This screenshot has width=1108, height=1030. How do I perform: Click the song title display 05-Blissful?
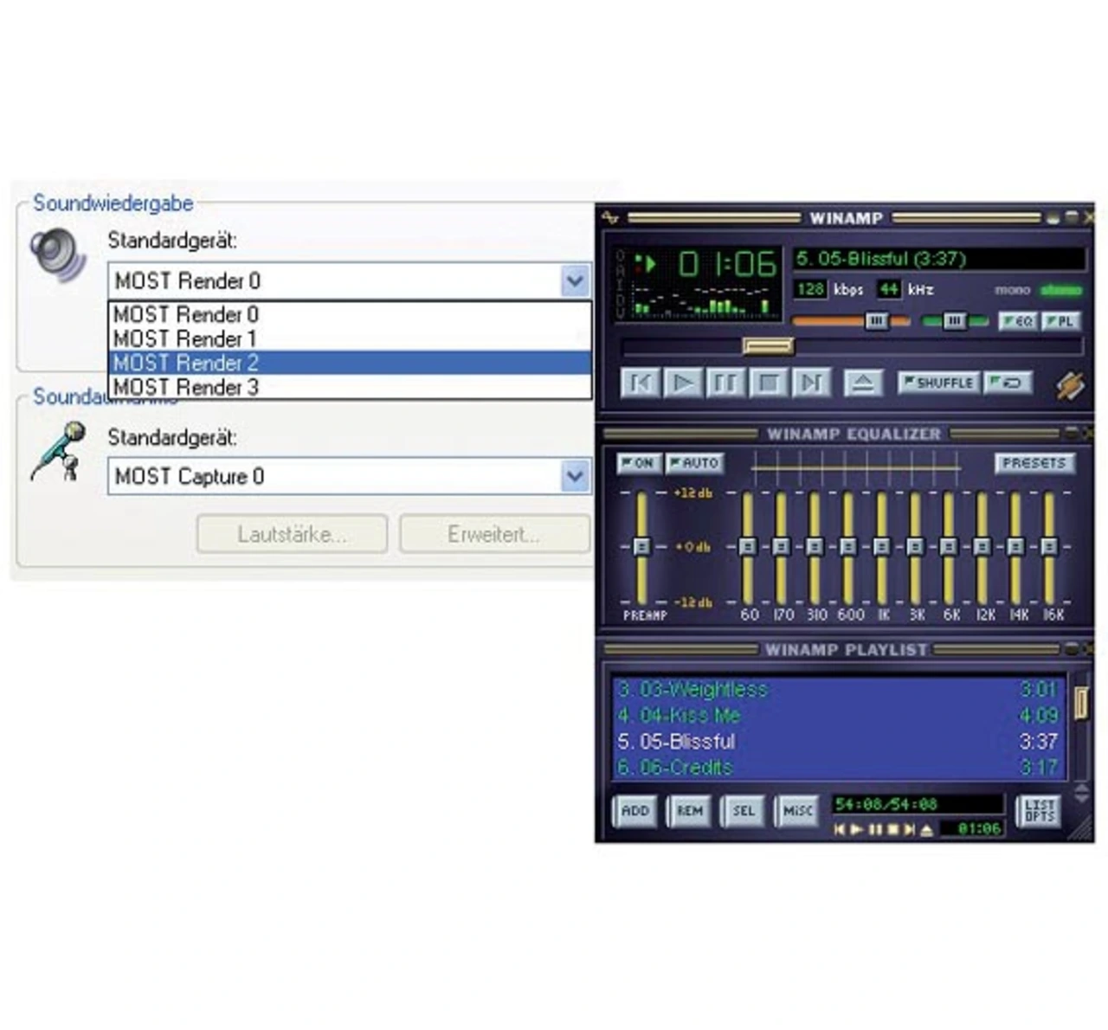(x=939, y=259)
